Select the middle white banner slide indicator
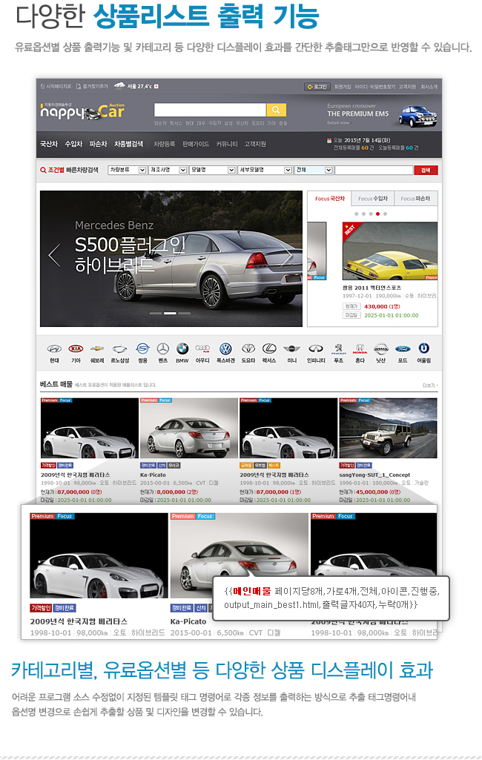482x760 pixels. point(170,313)
